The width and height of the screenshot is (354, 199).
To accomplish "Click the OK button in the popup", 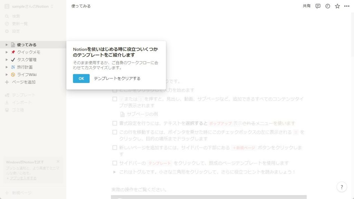I will [81, 78].
